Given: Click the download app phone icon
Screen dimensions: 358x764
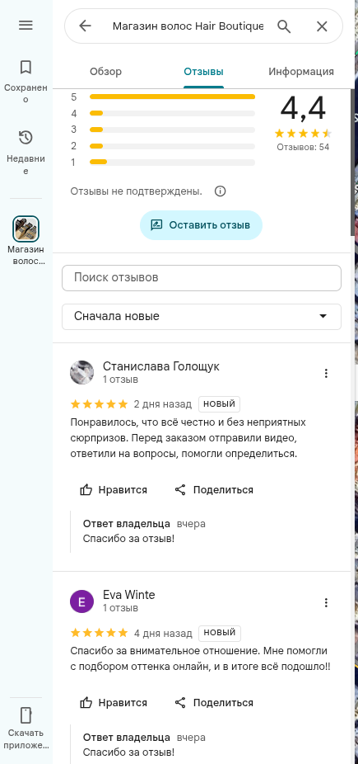Looking at the screenshot, I should click(26, 715).
